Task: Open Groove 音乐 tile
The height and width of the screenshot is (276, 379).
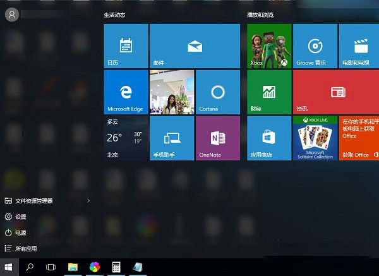Action: (315, 46)
